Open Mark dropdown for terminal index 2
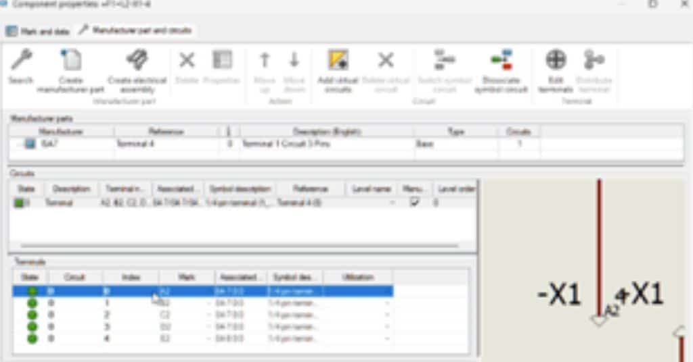This screenshot has width=693, height=362. coord(209,315)
